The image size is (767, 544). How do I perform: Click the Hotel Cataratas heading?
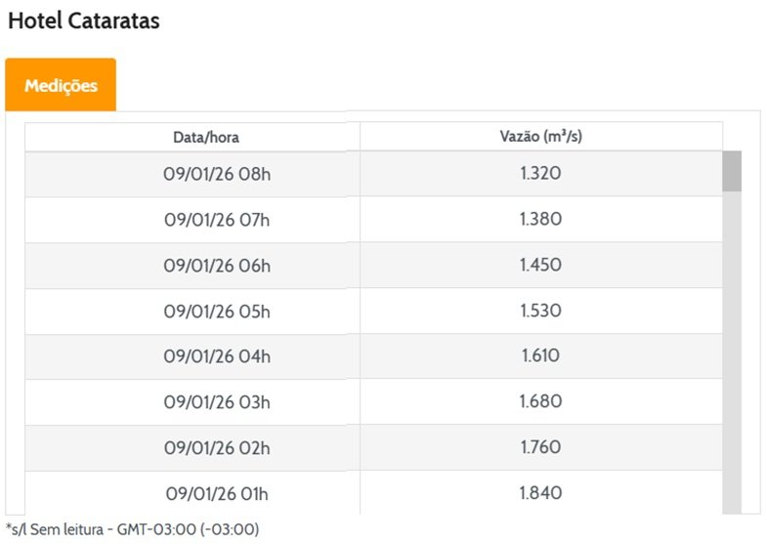84,21
